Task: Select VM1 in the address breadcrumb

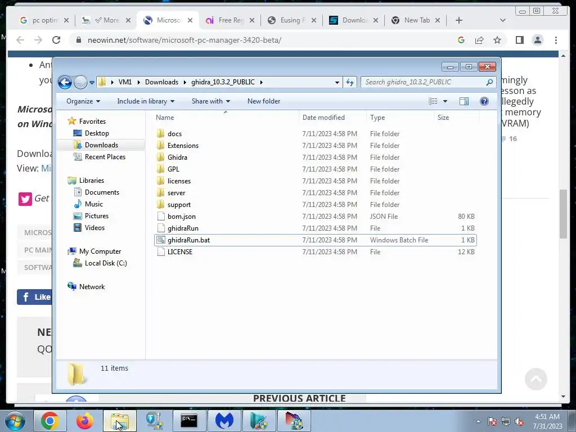Action: click(125, 82)
